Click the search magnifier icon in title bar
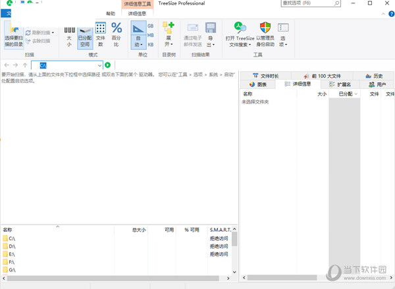Screen dimensions: 395x289 [337, 3]
